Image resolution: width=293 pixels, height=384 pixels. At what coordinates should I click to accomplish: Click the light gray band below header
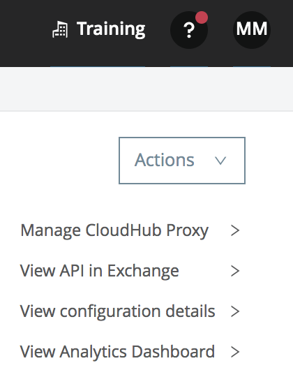[x=146, y=89]
